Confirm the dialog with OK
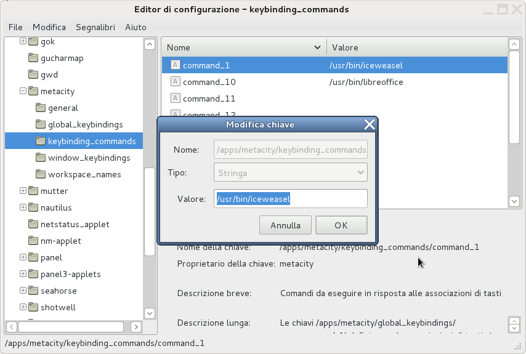526x354 pixels. pyautogui.click(x=341, y=225)
